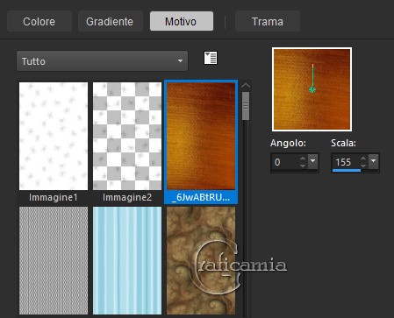Open the Tutto category dropdown
The height and width of the screenshot is (318, 394).
102,61
